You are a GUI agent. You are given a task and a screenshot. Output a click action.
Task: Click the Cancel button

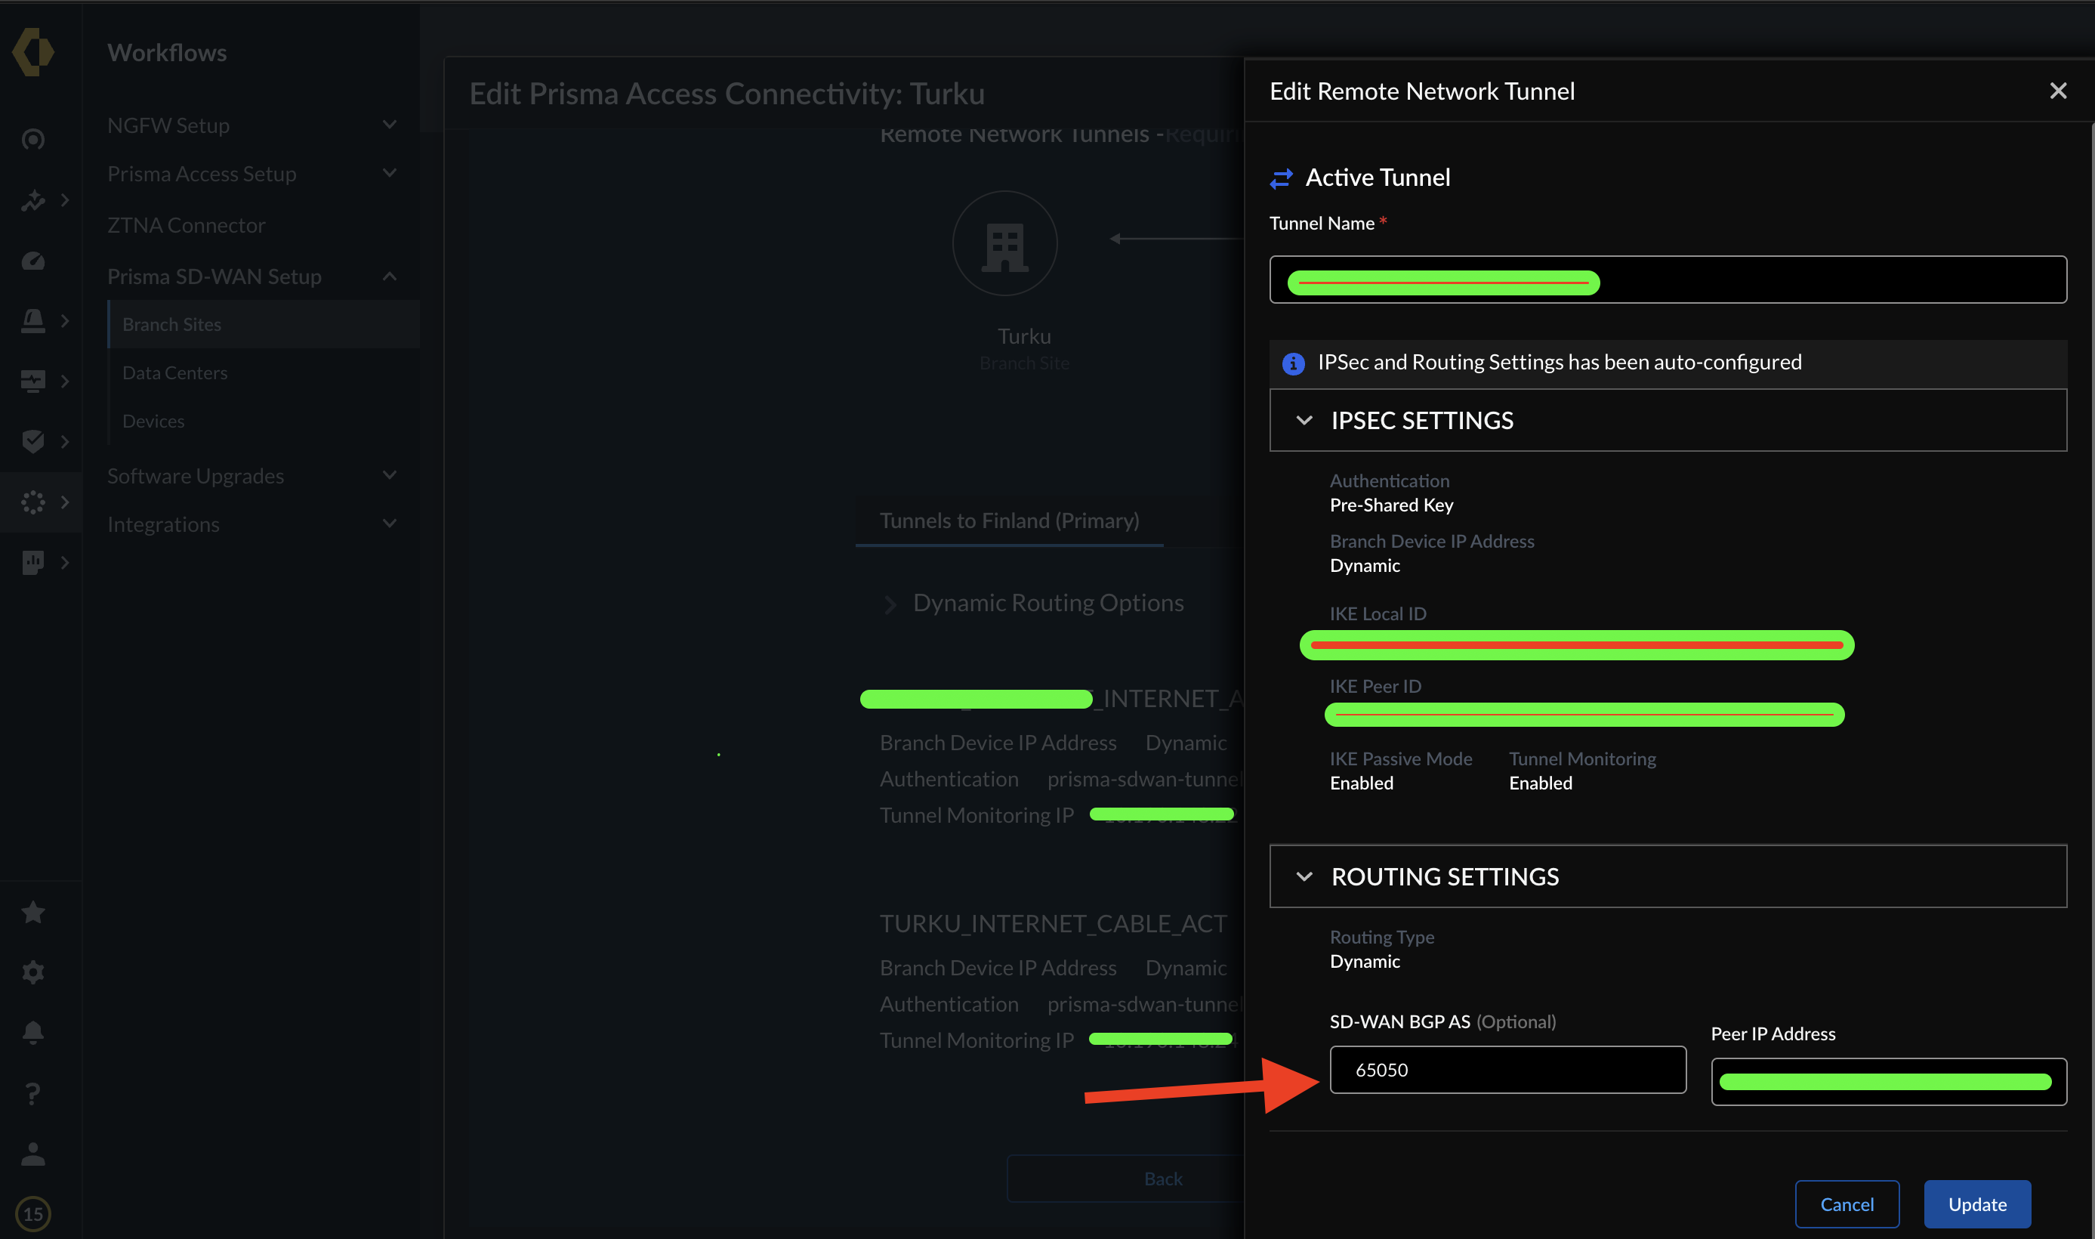coord(1847,1204)
